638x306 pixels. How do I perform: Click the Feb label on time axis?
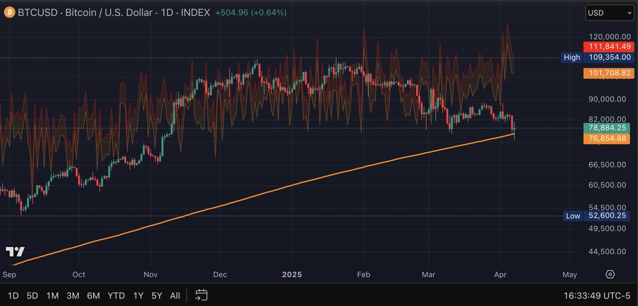[x=363, y=275]
